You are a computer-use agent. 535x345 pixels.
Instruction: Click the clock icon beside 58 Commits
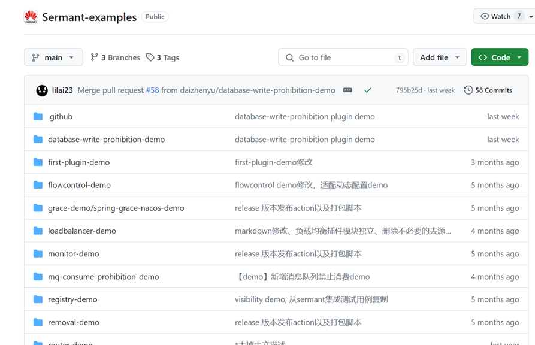[467, 90]
